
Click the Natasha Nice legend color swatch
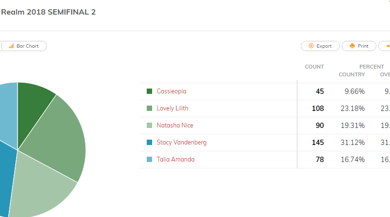(x=149, y=125)
